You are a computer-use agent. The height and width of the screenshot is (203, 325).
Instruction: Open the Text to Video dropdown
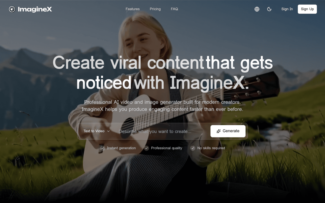pyautogui.click(x=97, y=131)
